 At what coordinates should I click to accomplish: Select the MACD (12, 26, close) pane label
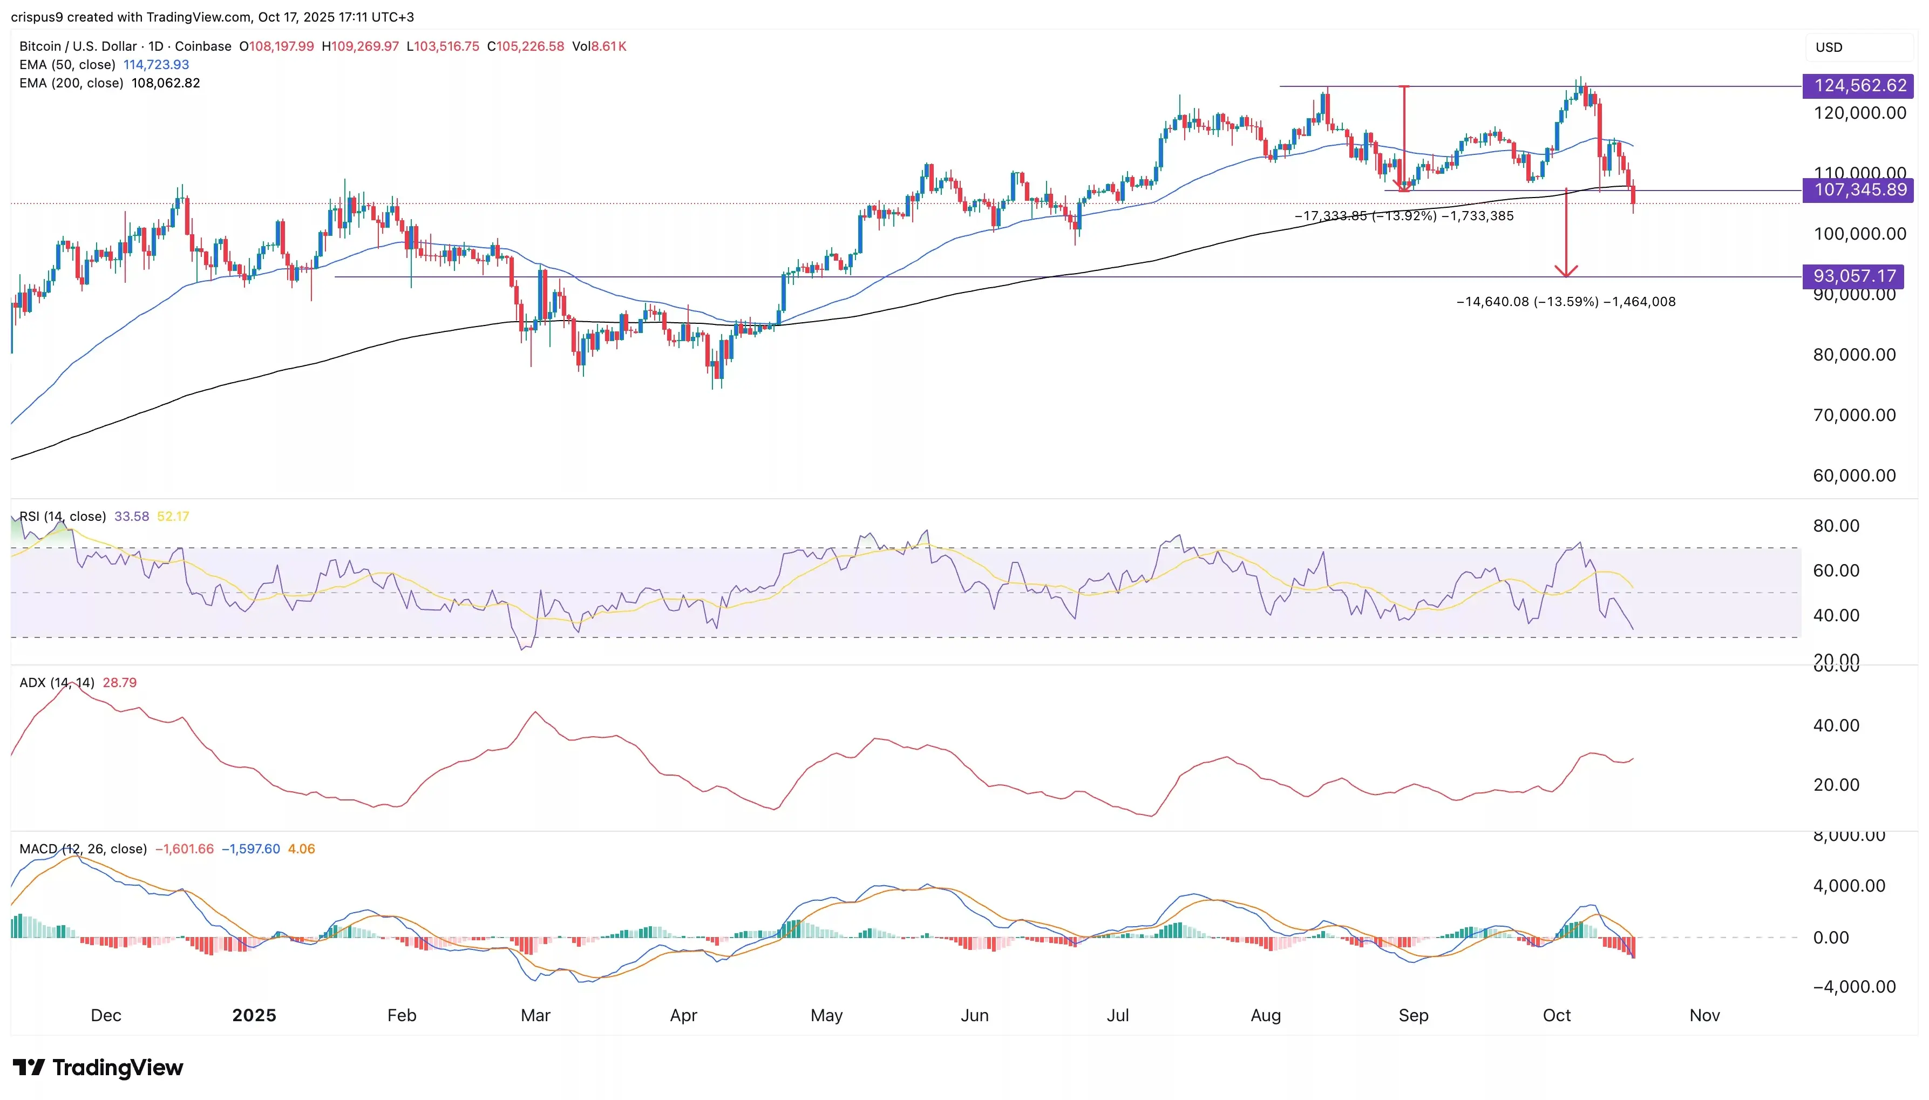(x=83, y=849)
